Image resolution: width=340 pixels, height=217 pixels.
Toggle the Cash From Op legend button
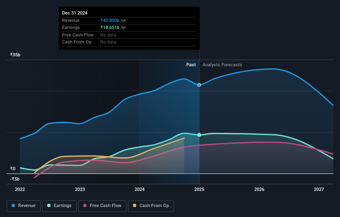[151, 206]
